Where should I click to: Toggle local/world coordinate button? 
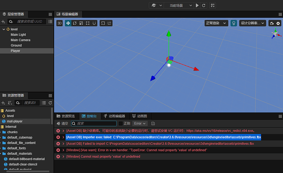(x=110, y=23)
